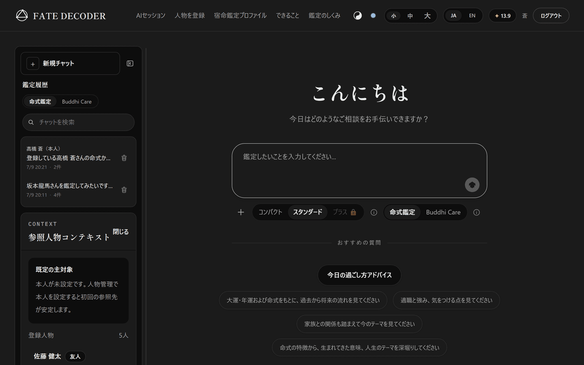The image size is (584, 365).
Task: Open info icon next to プラス mode
Action: point(374,212)
